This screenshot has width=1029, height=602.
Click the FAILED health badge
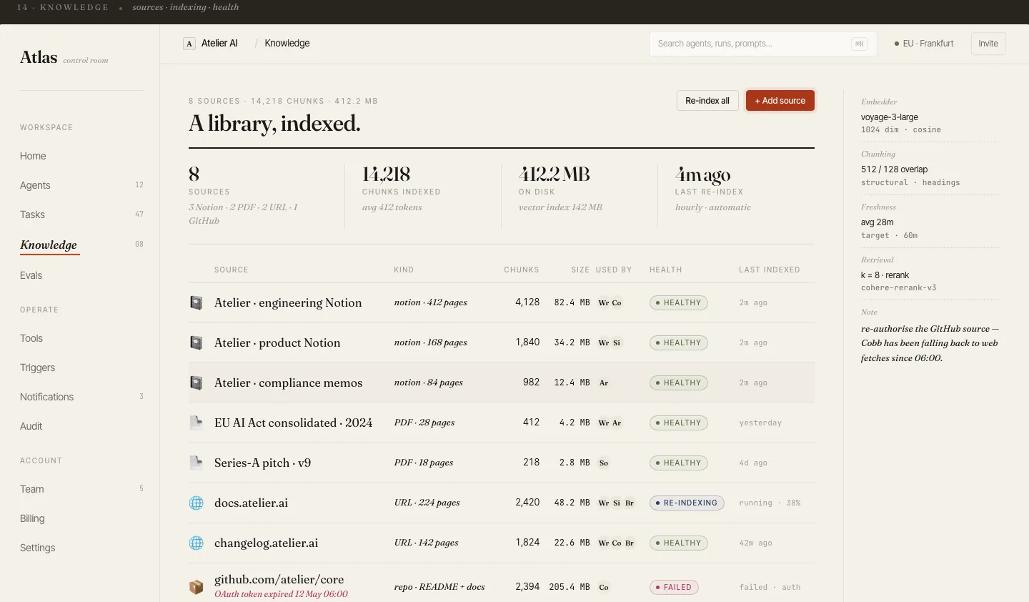(x=674, y=587)
